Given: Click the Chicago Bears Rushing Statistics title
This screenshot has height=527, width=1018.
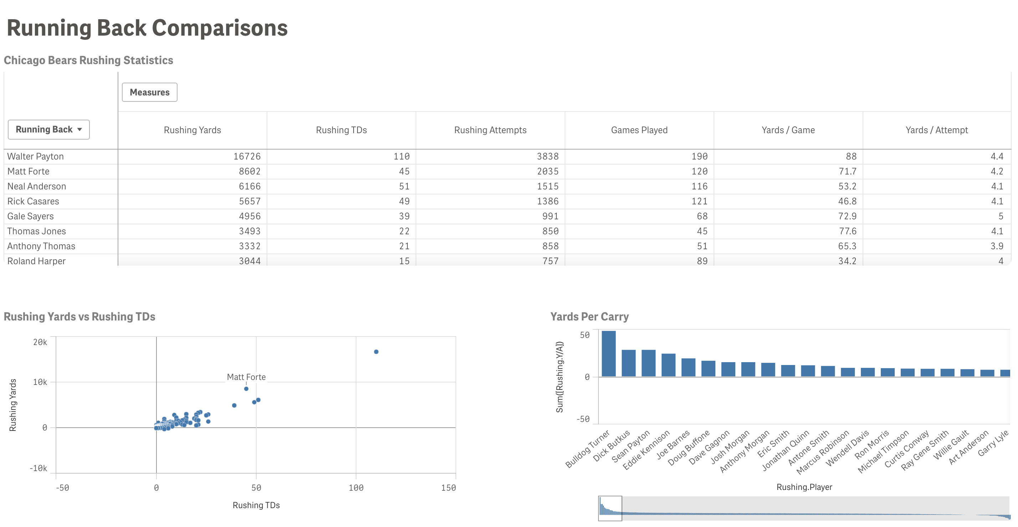Looking at the screenshot, I should coord(88,60).
